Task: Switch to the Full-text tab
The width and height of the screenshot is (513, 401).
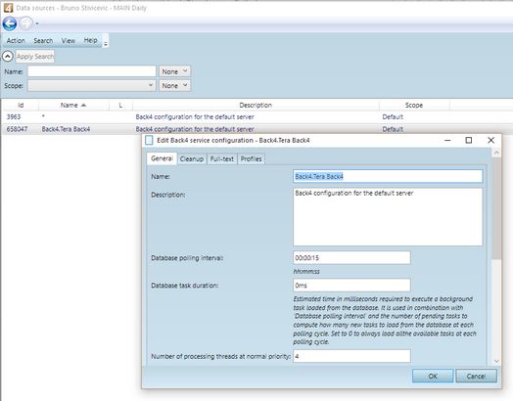Action: [x=222, y=158]
